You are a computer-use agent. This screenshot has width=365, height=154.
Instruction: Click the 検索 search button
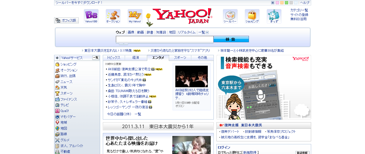point(231,39)
